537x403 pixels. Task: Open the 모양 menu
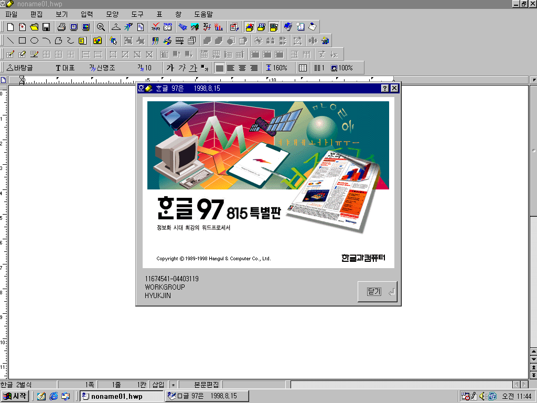pos(112,14)
